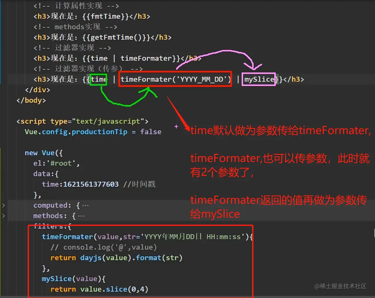Image resolution: width=375 pixels, height=298 pixels.
Task: Click the closing '</div>' tag
Action: 38,90
